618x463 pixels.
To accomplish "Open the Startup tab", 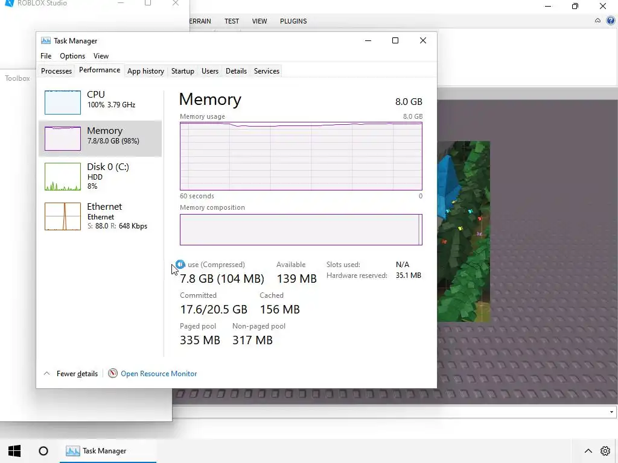I will 182,71.
